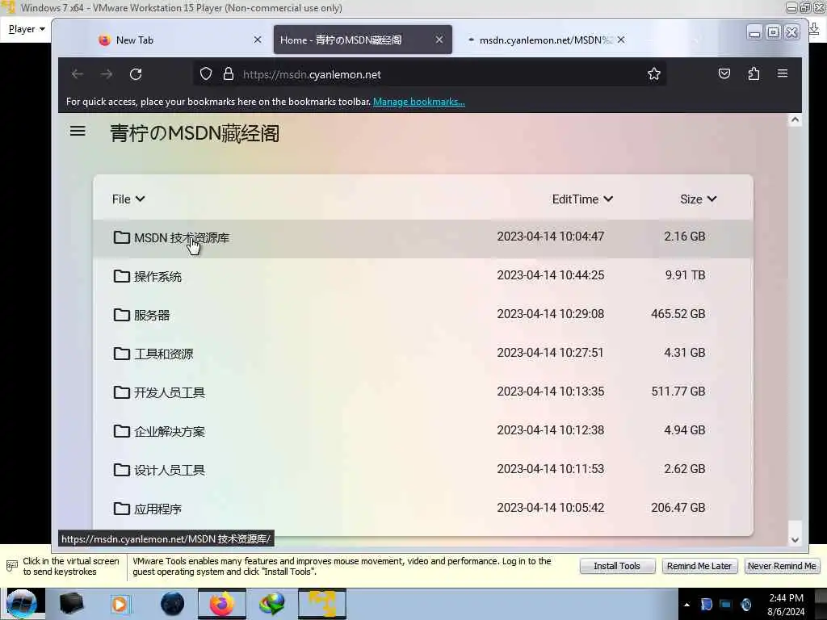Close the Home - 青柠のMSDN藏经阁 tab

[x=439, y=40]
